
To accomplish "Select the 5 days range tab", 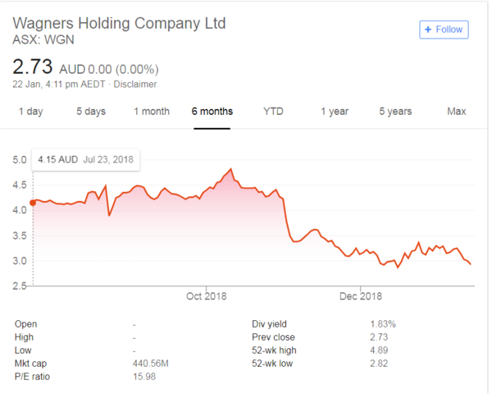I will (x=91, y=112).
